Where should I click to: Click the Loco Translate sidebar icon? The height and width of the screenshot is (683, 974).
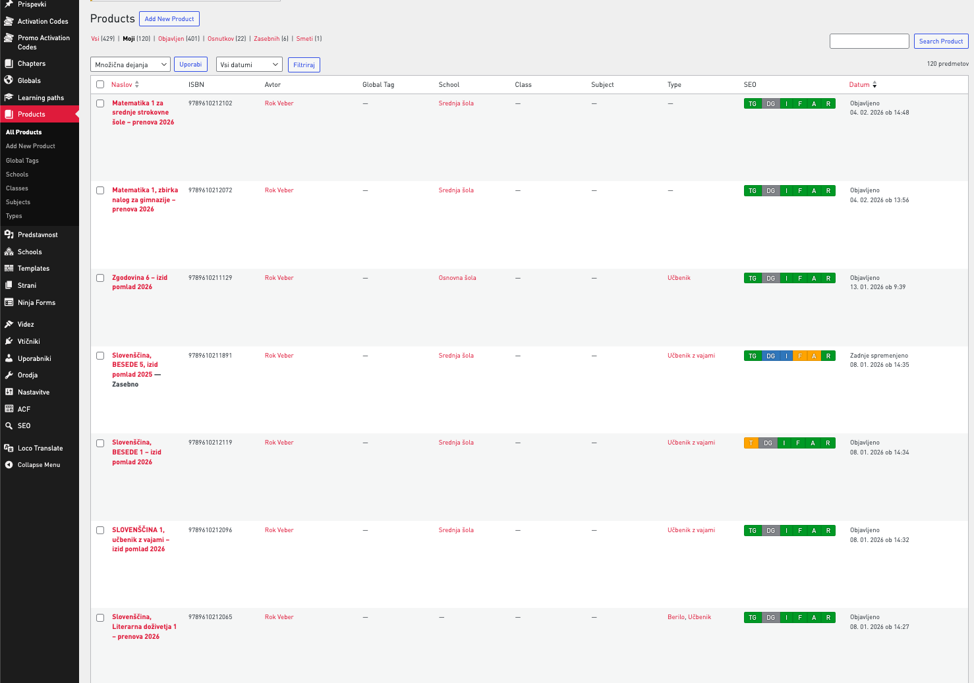click(9, 448)
